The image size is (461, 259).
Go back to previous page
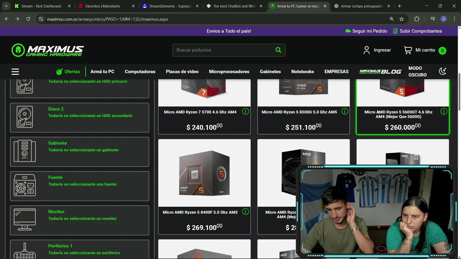pyautogui.click(x=6, y=19)
